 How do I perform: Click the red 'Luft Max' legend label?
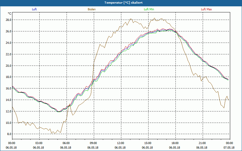[206, 9]
